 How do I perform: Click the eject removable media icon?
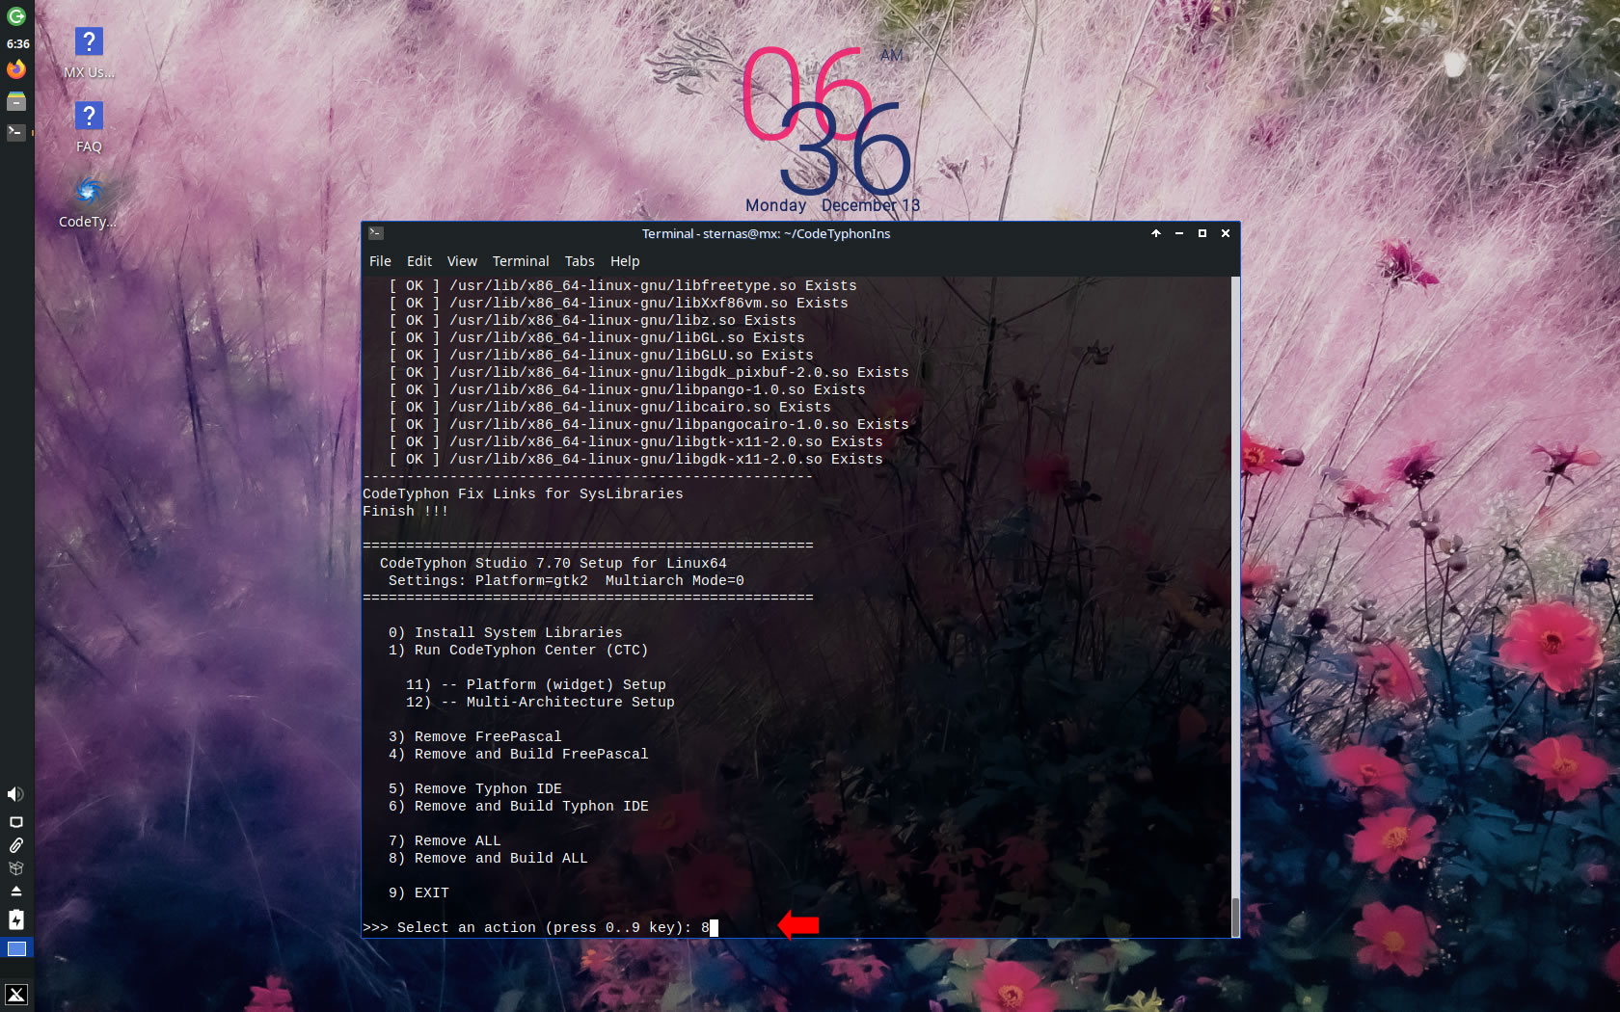pos(15,892)
